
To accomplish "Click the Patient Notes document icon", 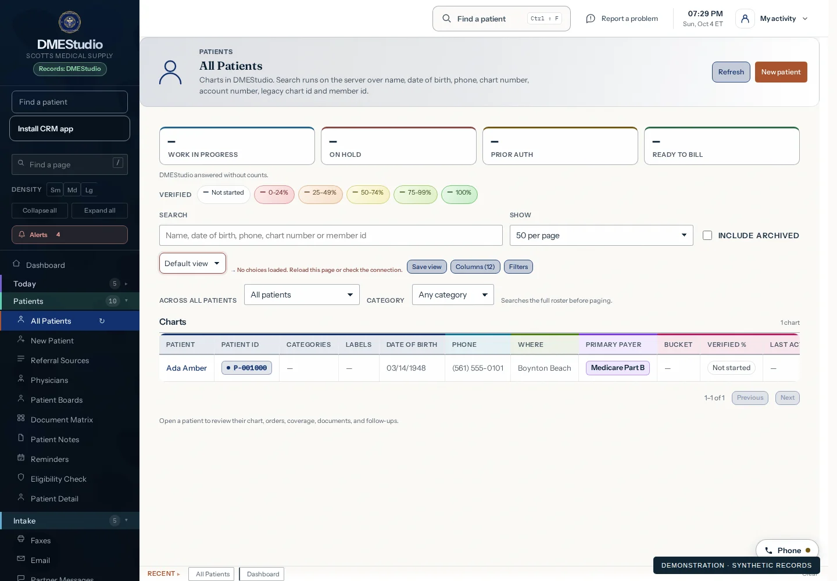I will point(21,438).
